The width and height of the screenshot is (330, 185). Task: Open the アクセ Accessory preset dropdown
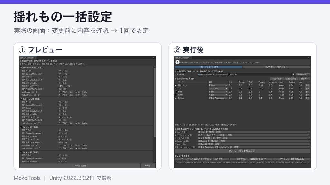[254, 147]
